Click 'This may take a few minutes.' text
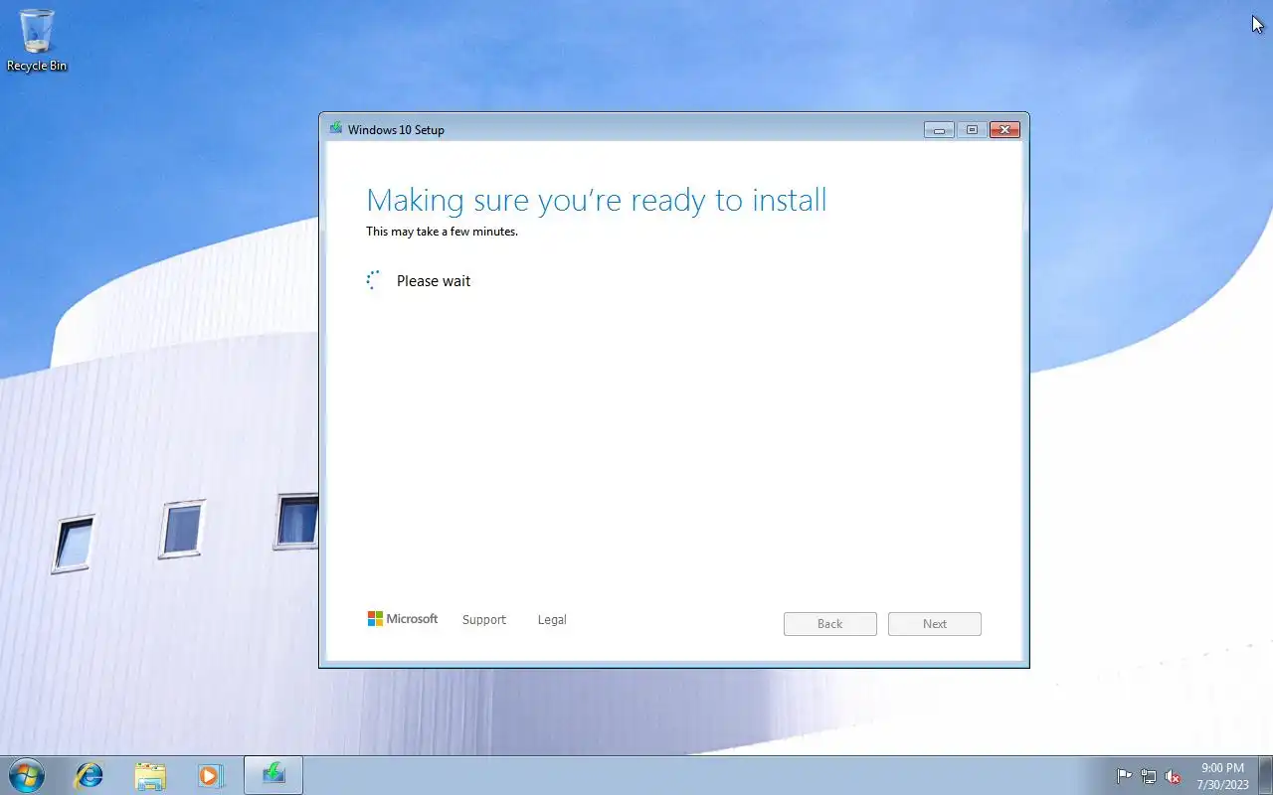 click(x=442, y=232)
